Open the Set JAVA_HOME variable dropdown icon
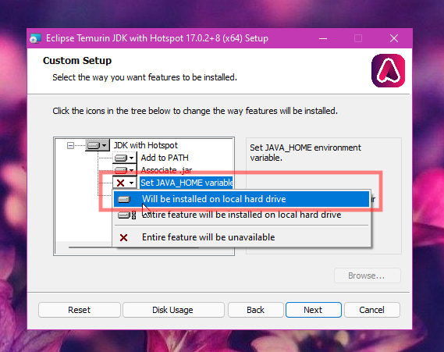 pos(124,183)
